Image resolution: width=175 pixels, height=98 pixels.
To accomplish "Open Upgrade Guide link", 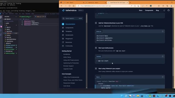I will tap(68, 69).
